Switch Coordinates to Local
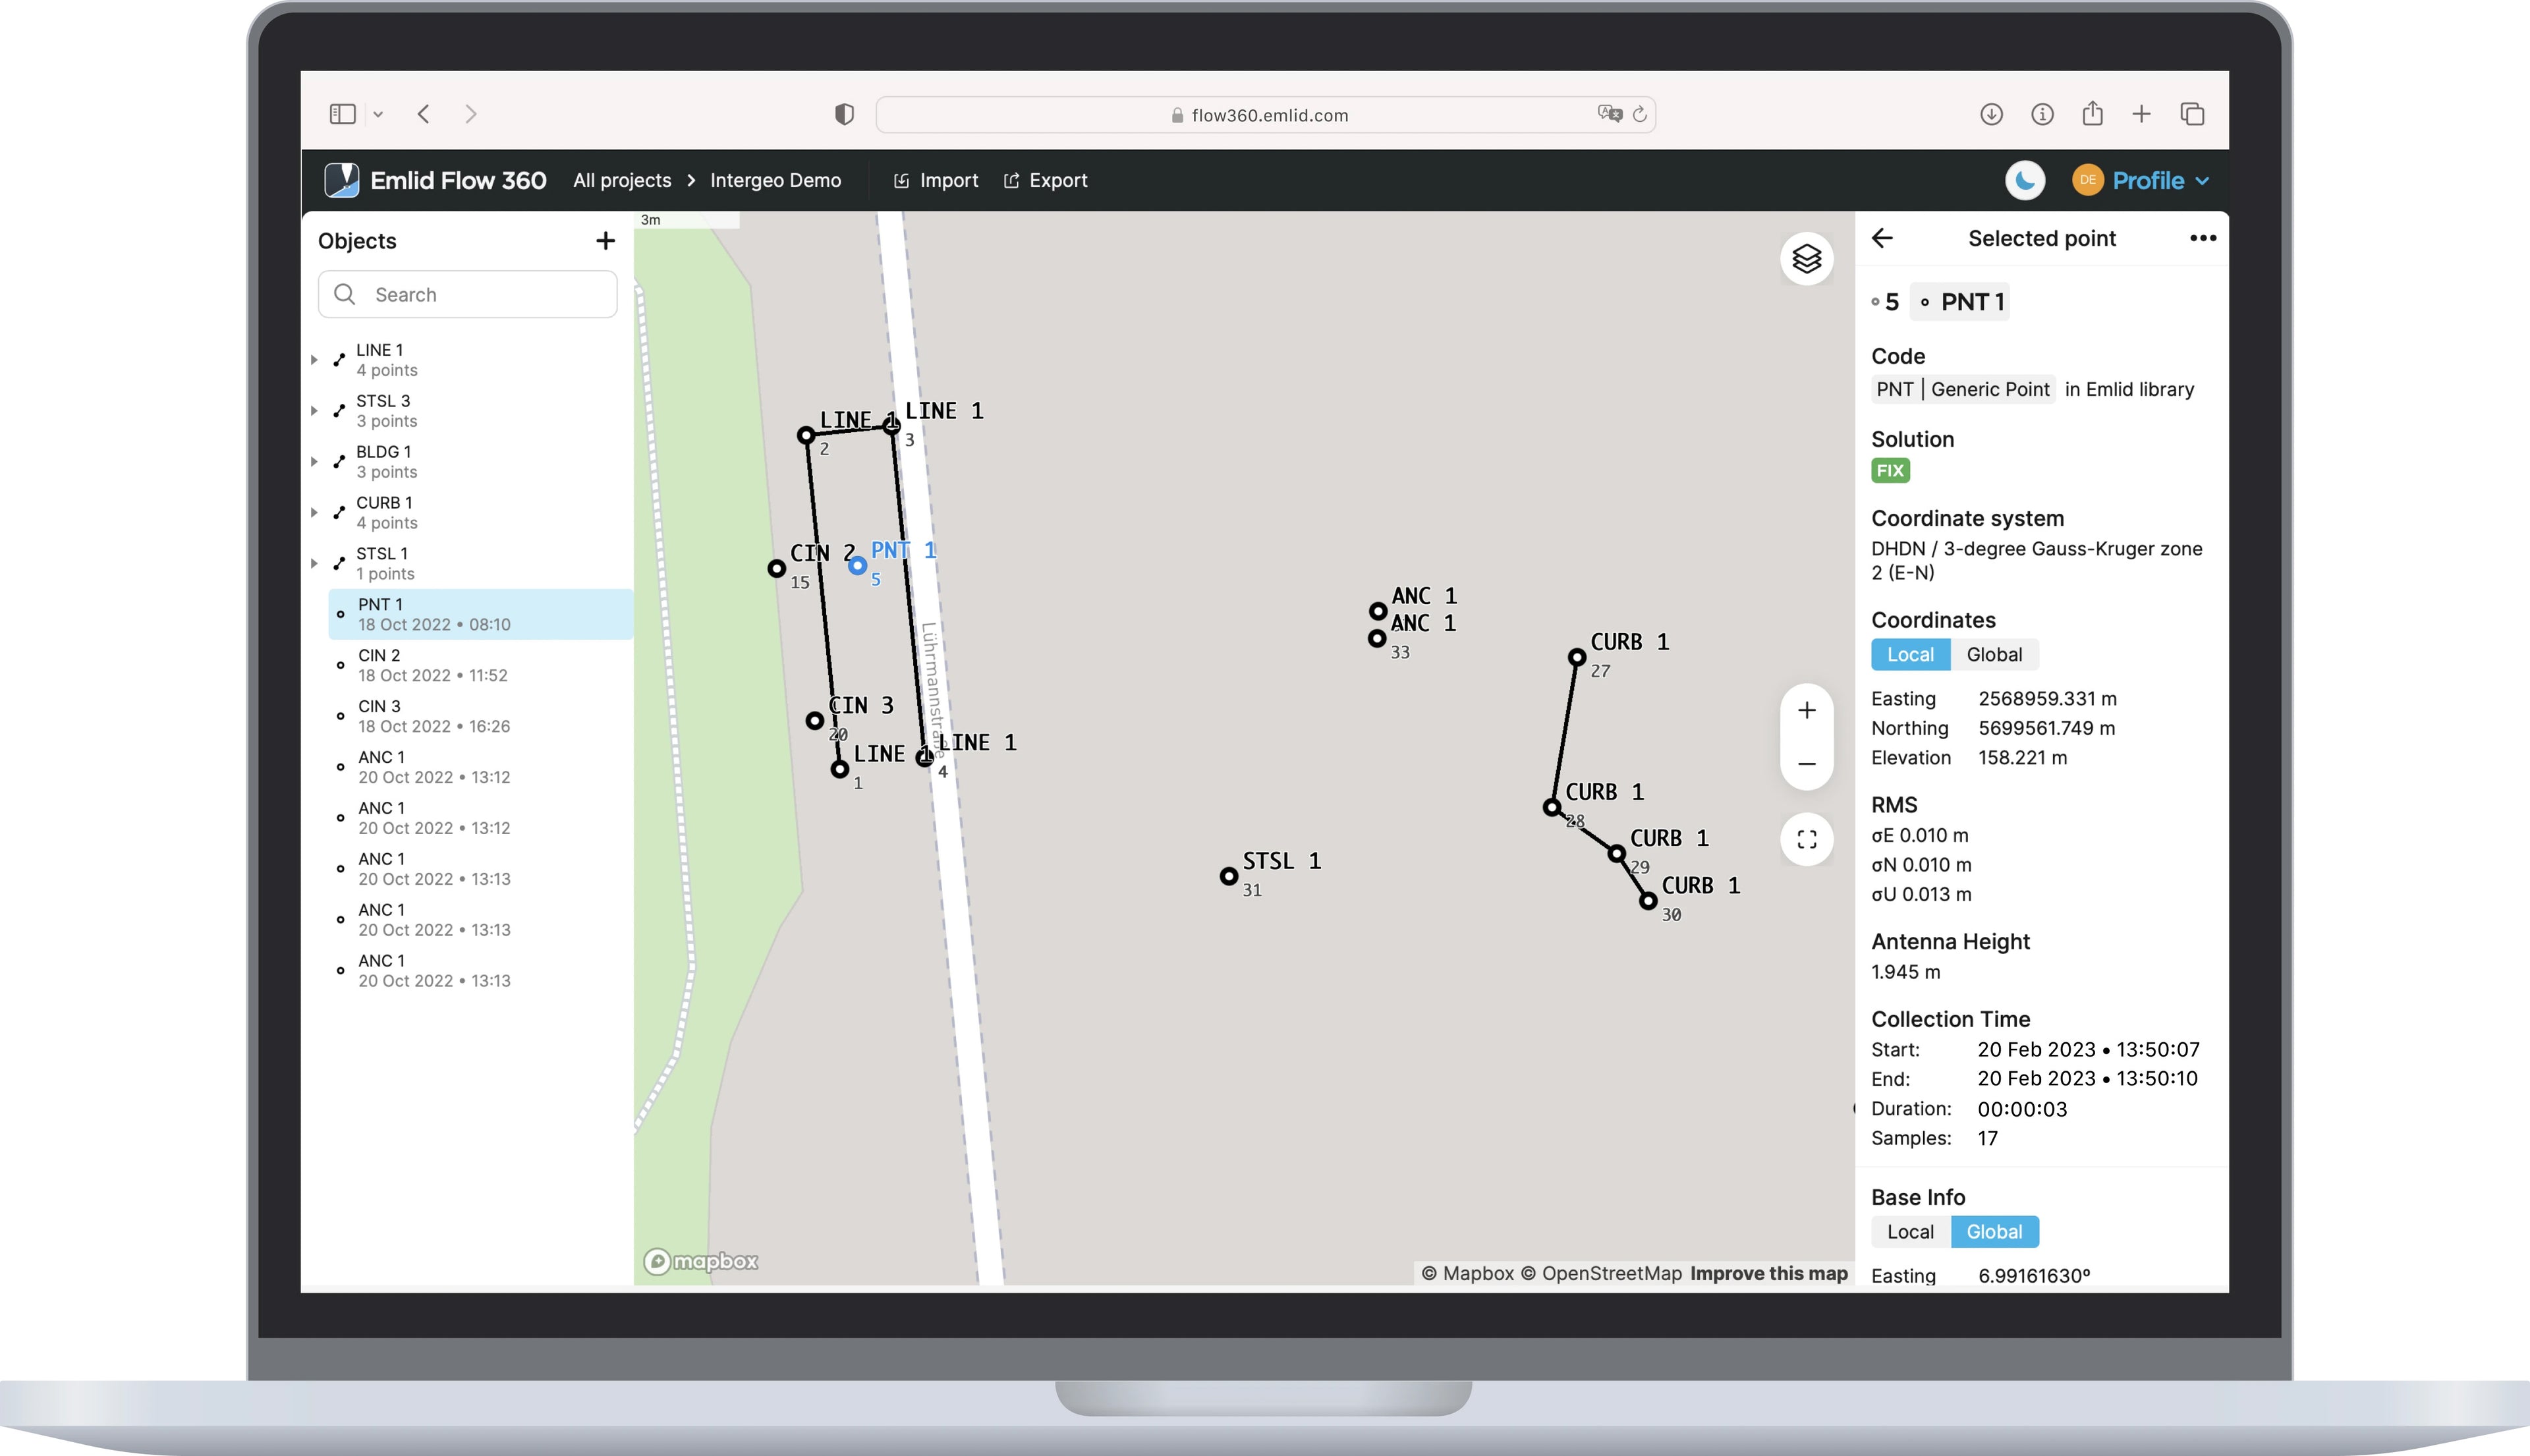 [1909, 654]
